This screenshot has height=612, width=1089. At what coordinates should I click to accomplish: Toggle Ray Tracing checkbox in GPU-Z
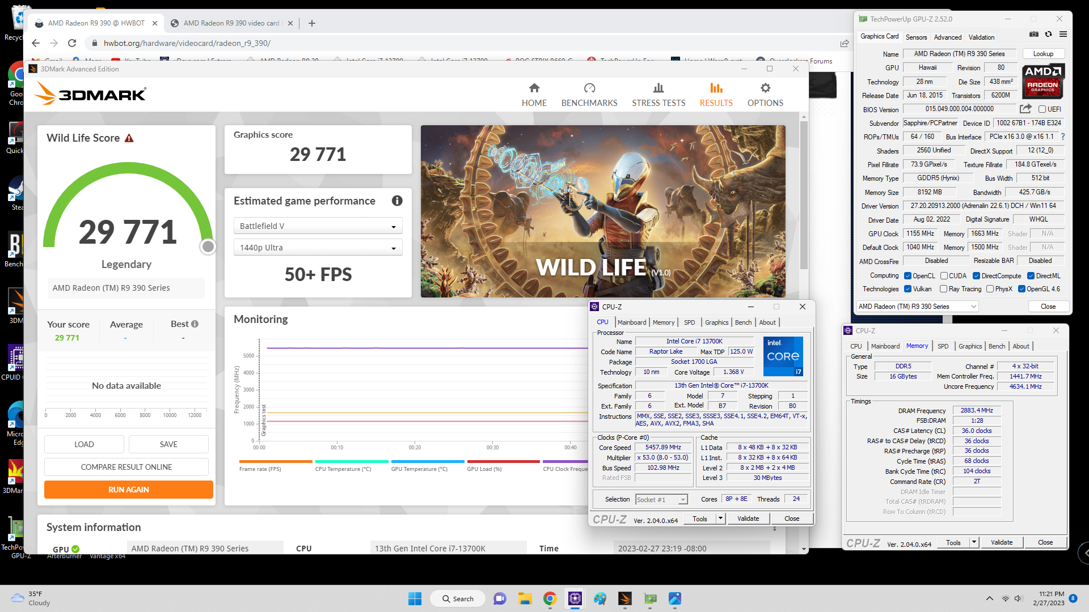(943, 289)
